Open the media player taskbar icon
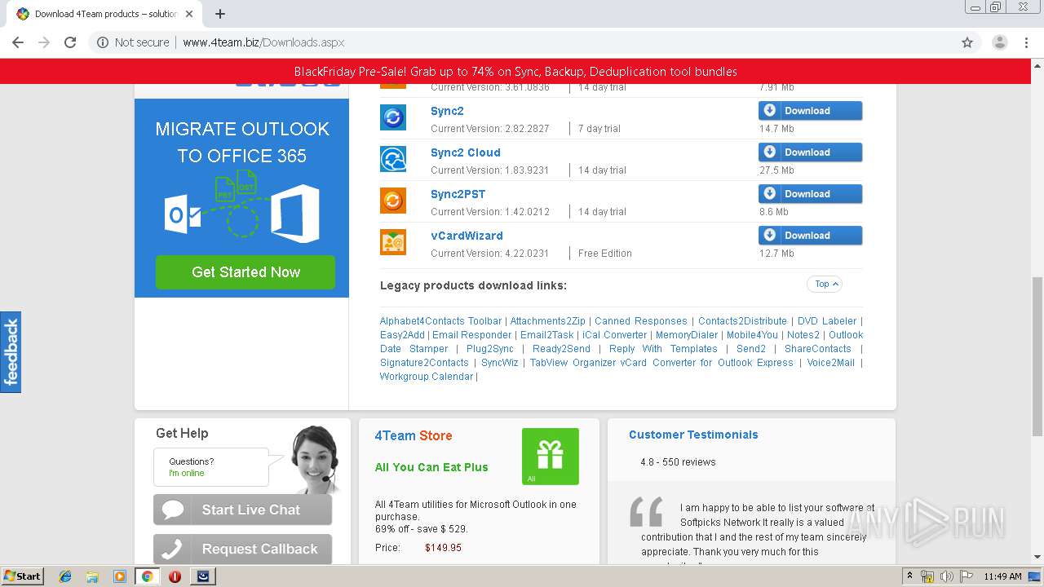1044x587 pixels. coord(120,576)
